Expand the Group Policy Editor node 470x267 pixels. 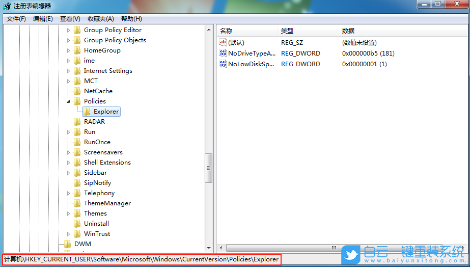[69, 30]
